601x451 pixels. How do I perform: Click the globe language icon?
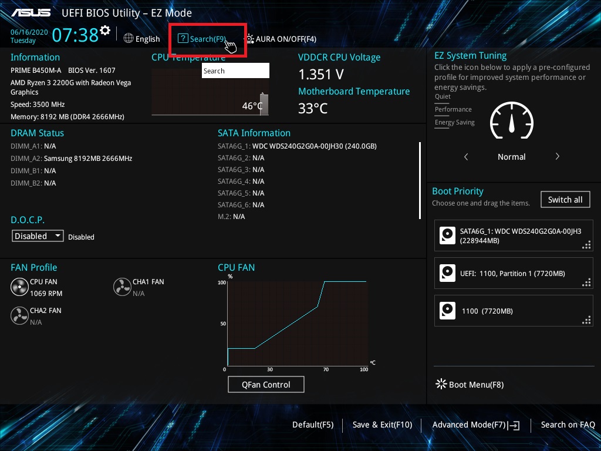pos(129,38)
